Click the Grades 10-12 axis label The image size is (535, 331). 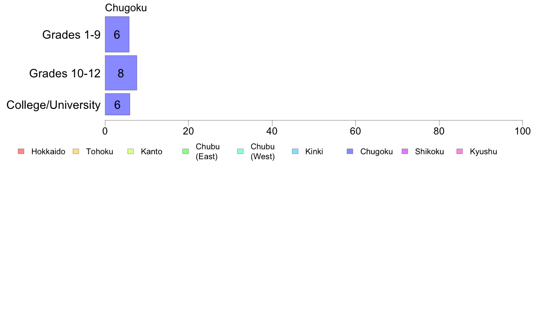65,73
